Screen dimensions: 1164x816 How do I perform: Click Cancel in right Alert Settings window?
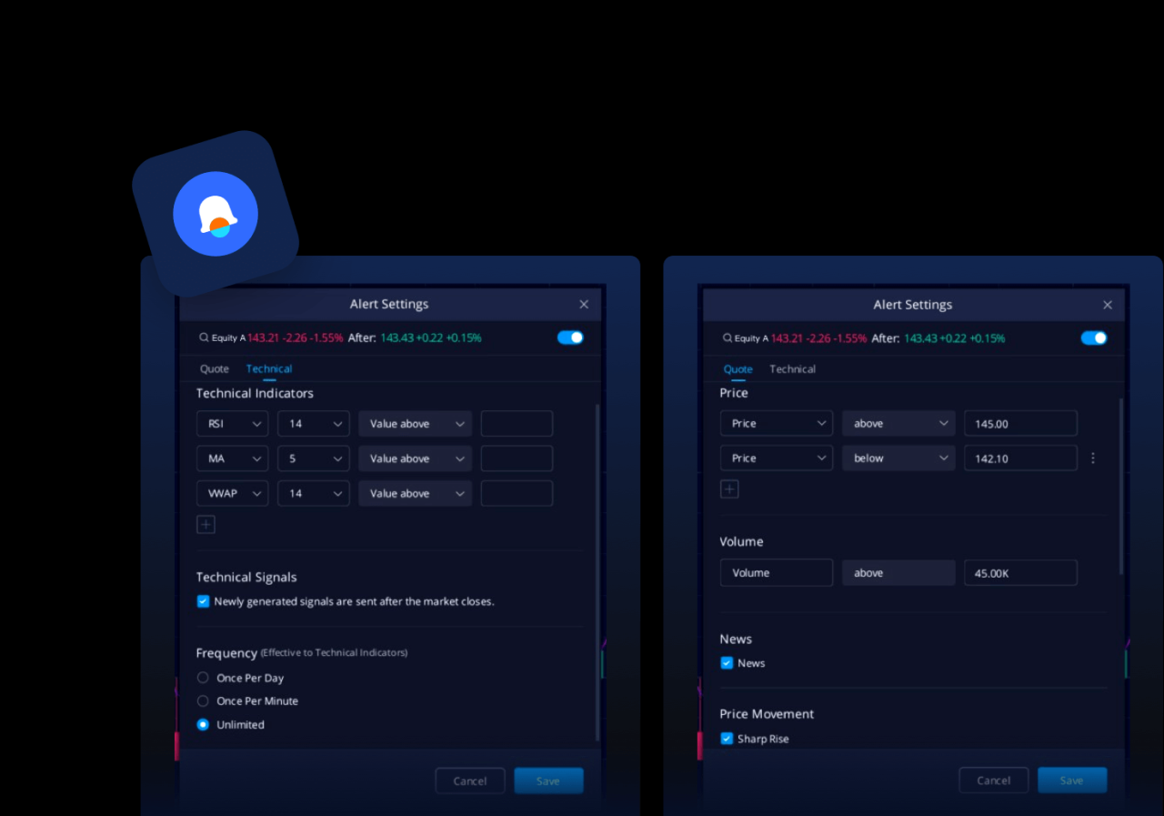point(994,781)
